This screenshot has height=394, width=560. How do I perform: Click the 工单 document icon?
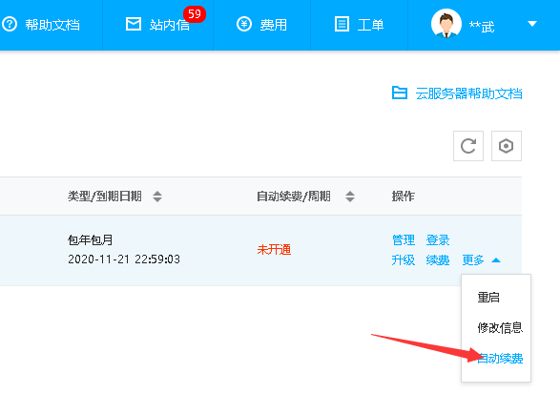tap(342, 24)
